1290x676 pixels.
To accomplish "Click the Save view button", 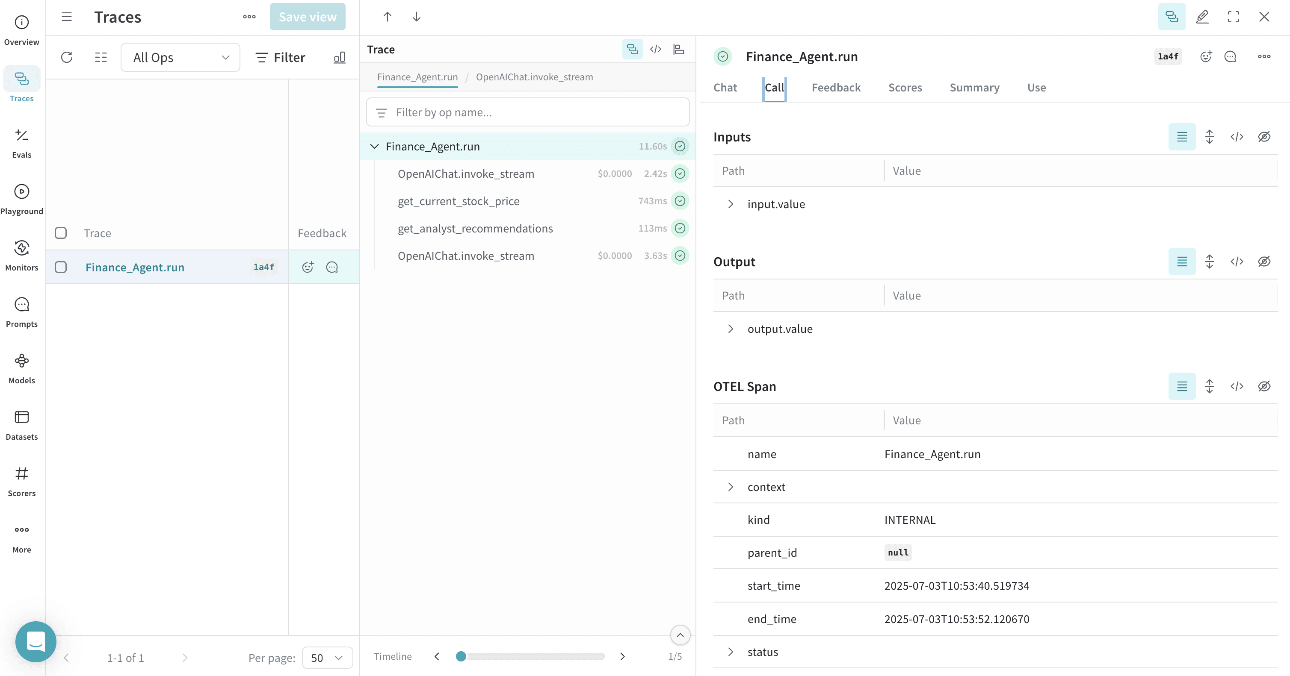I will (308, 17).
